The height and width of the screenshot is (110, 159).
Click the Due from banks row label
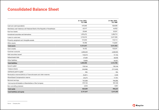[12, 32]
